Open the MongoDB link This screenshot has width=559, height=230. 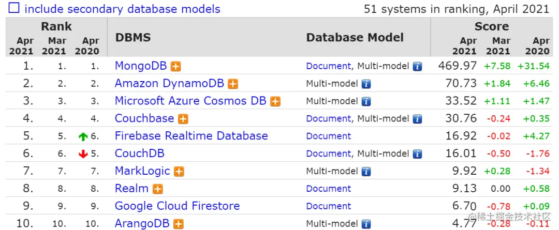tap(141, 66)
